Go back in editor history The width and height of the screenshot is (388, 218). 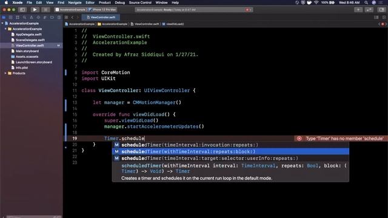click(x=73, y=18)
